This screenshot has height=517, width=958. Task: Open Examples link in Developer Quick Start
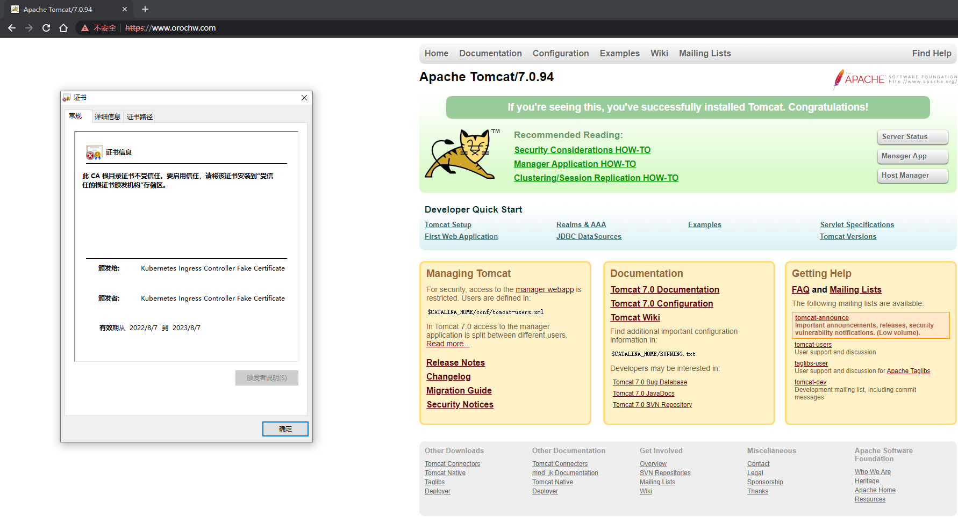tap(705, 224)
